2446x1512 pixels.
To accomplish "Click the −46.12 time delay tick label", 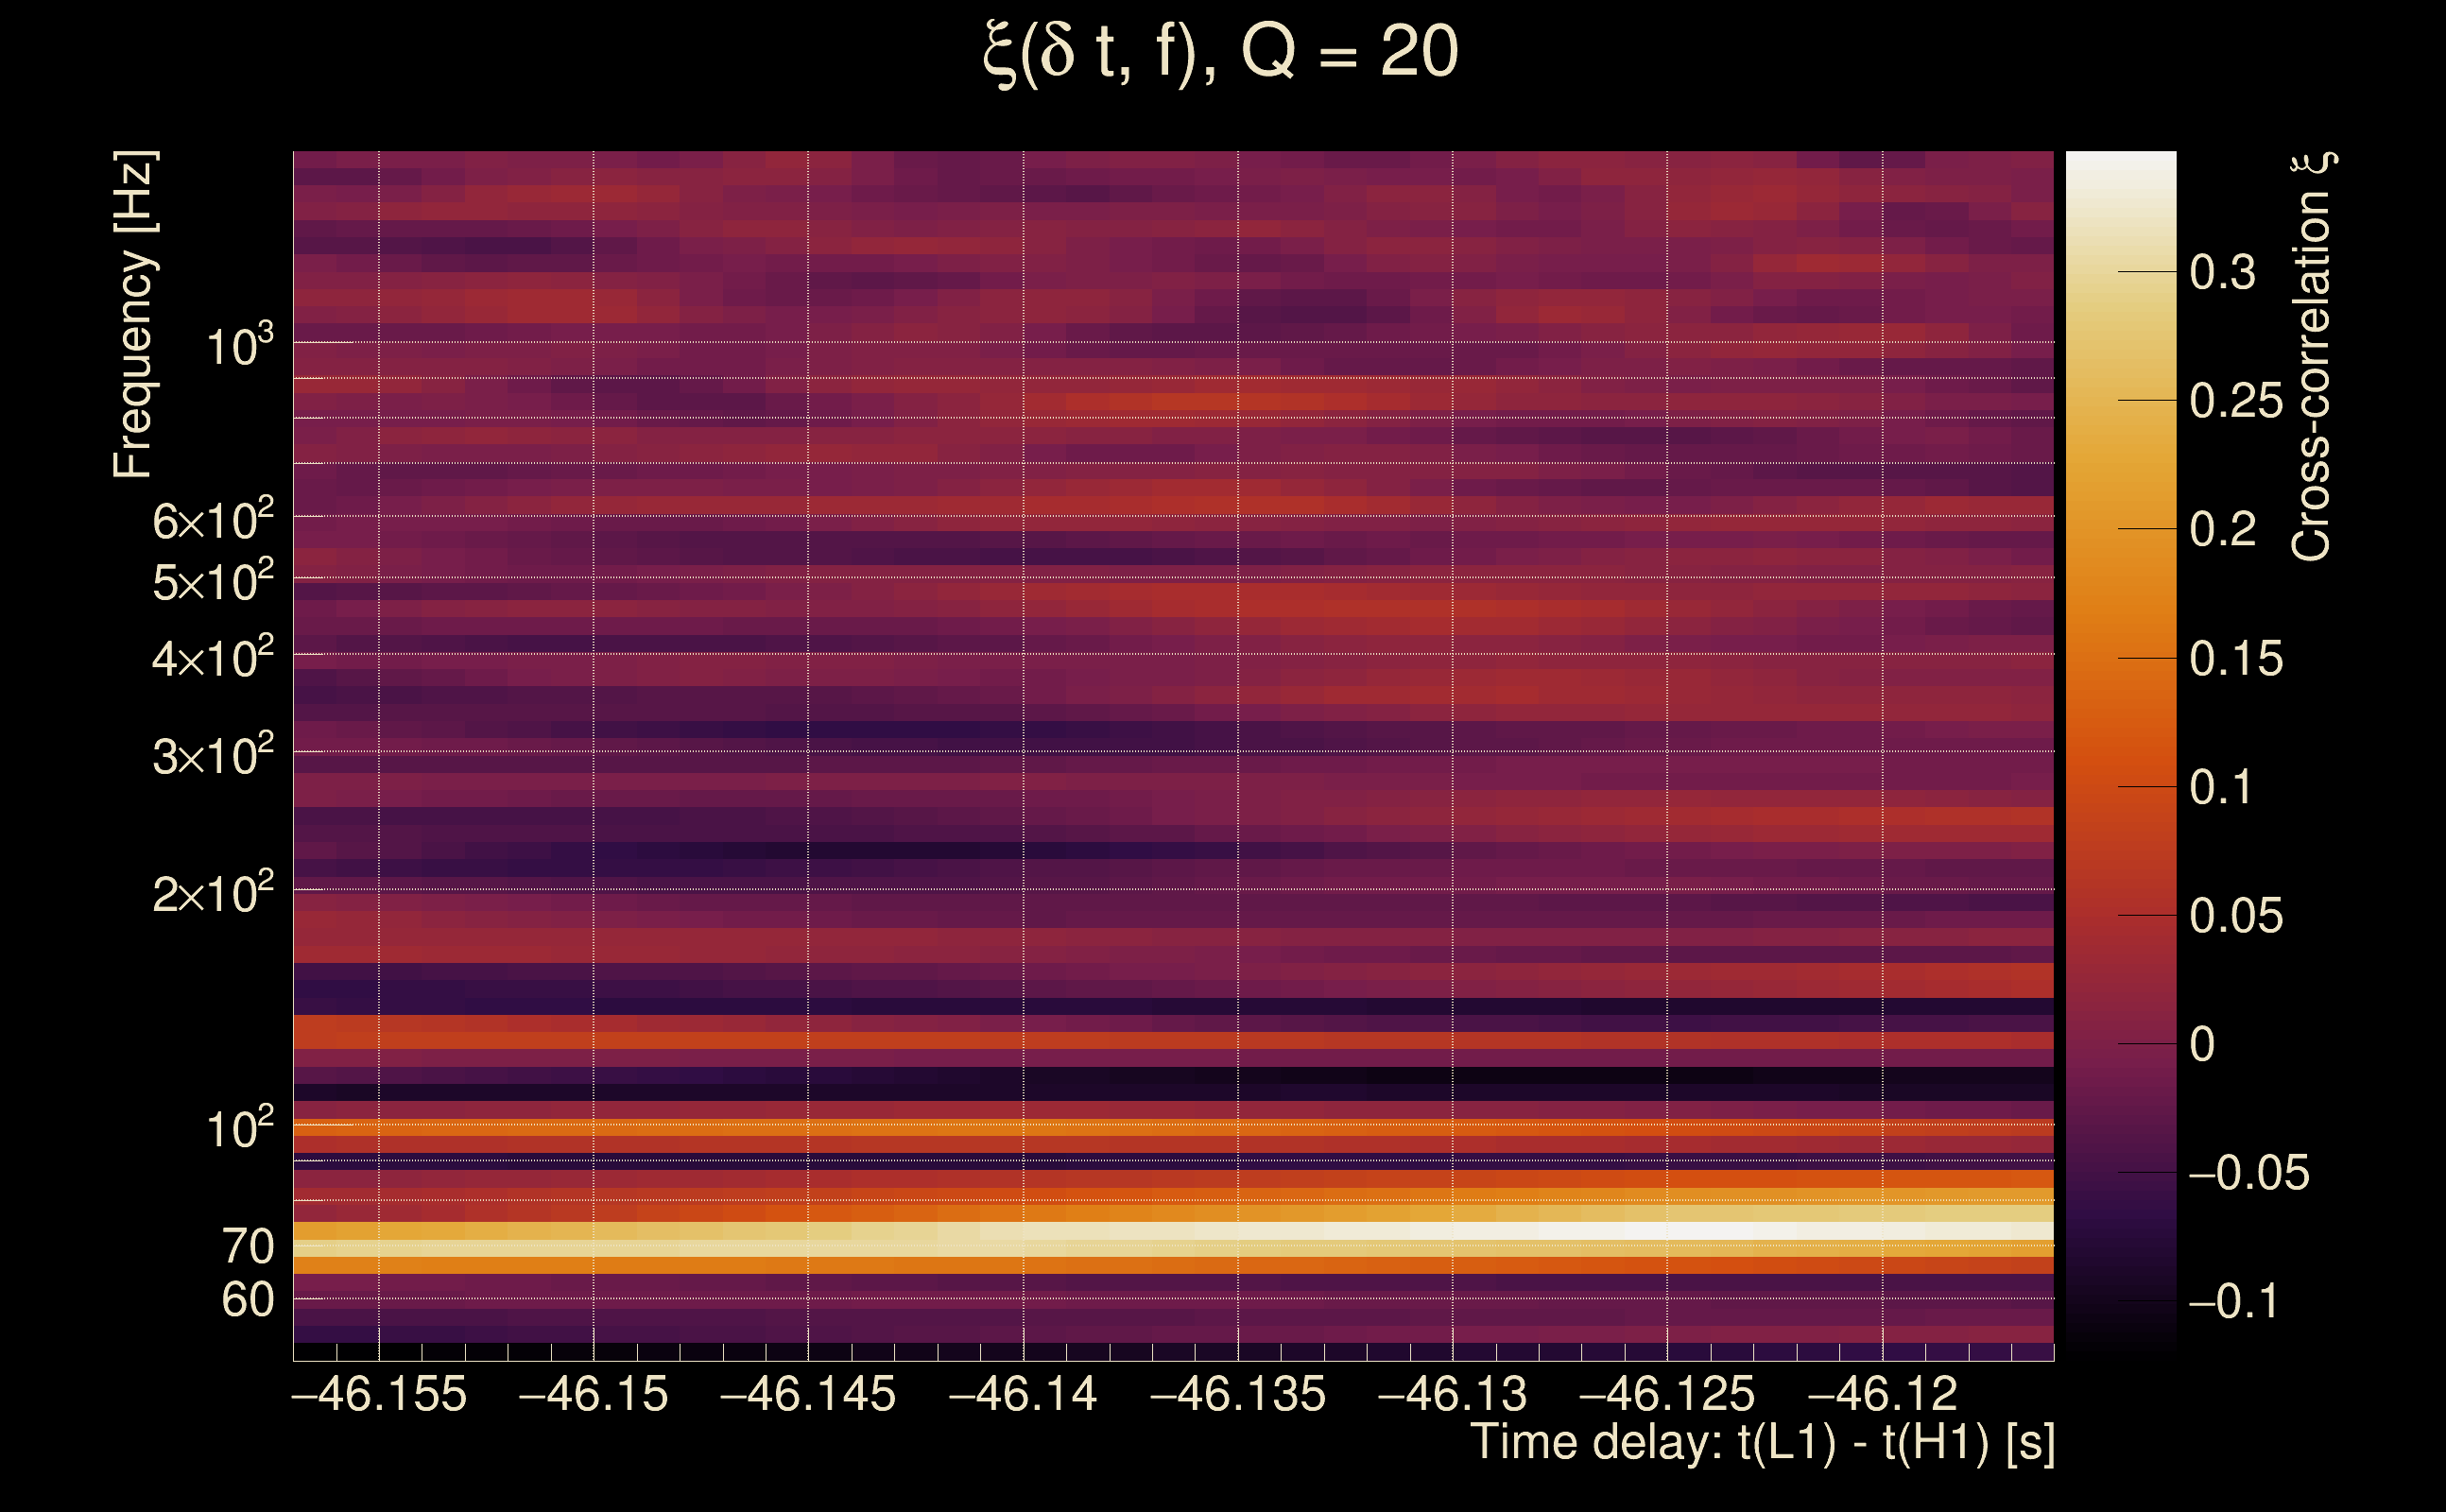I will 1882,1395.
